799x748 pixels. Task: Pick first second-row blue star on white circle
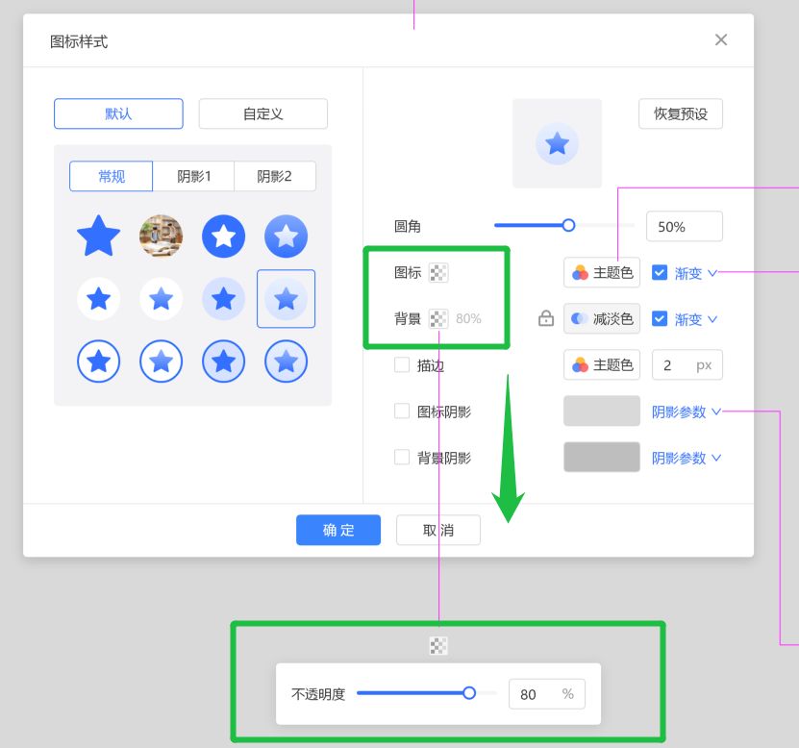[98, 299]
